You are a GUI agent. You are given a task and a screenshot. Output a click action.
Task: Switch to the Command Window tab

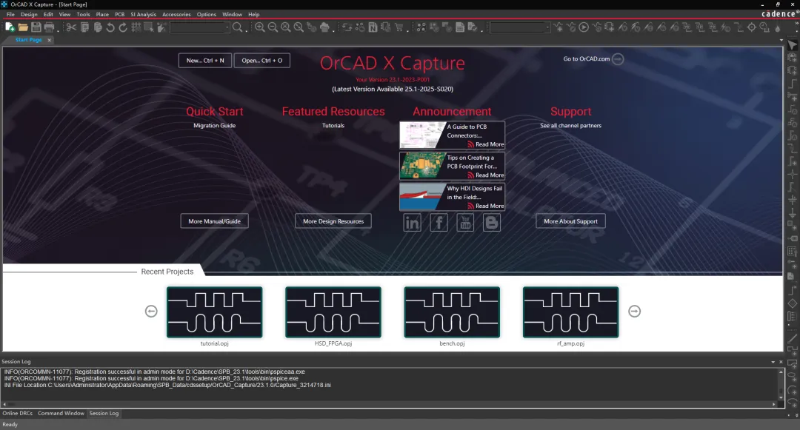[61, 413]
